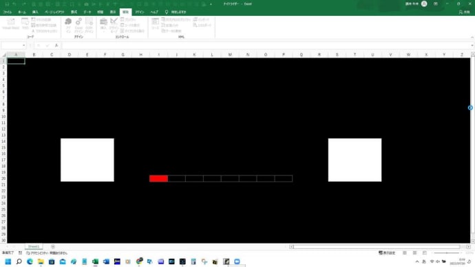This screenshot has height=267, width=475.
Task: Open Display Settings in status bar
Action: point(387,253)
